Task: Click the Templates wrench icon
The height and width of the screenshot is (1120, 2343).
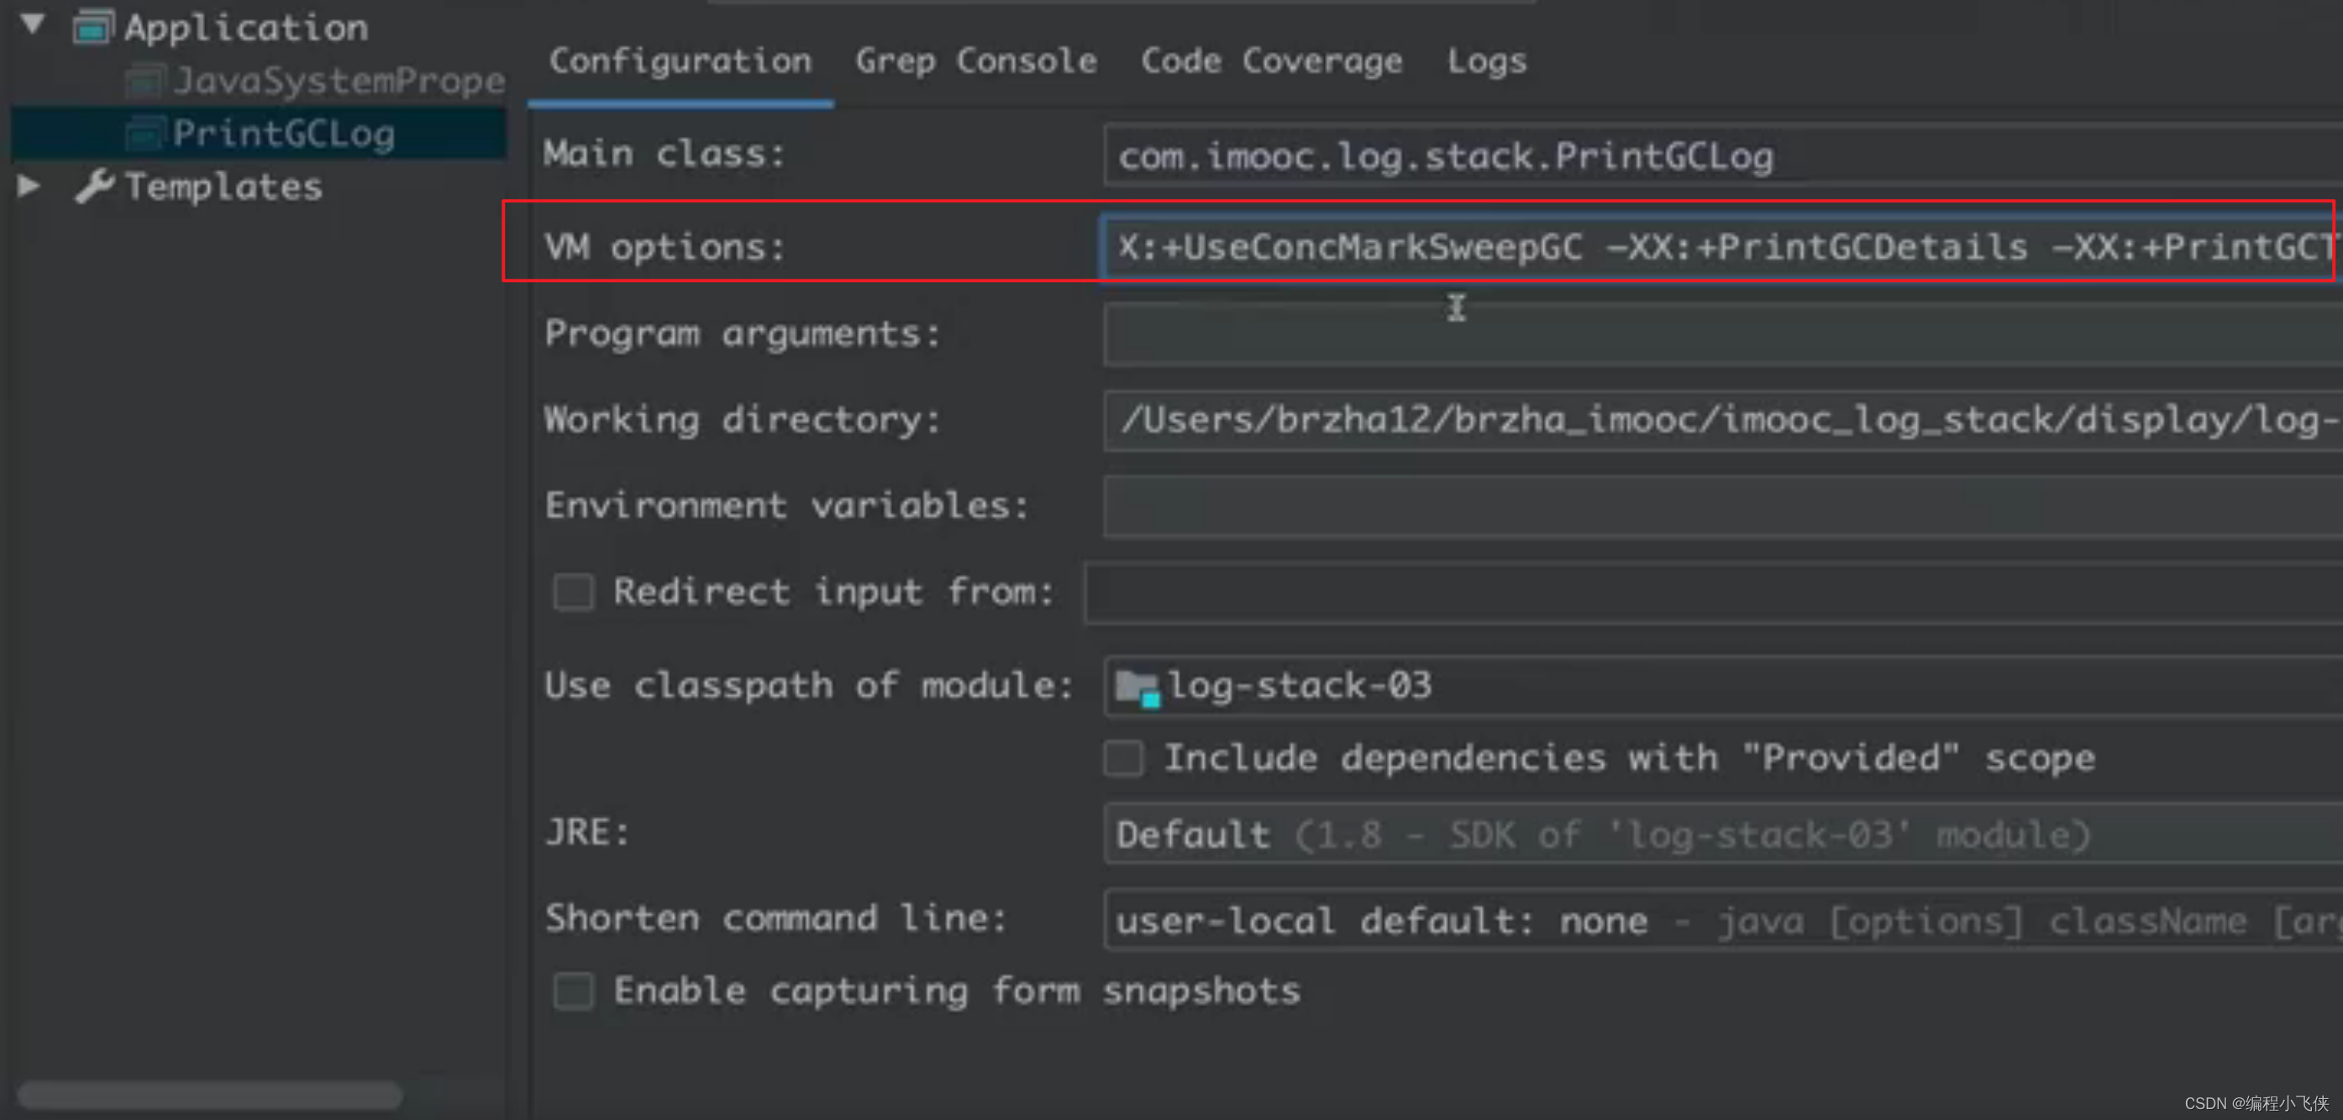Action: tap(95, 186)
